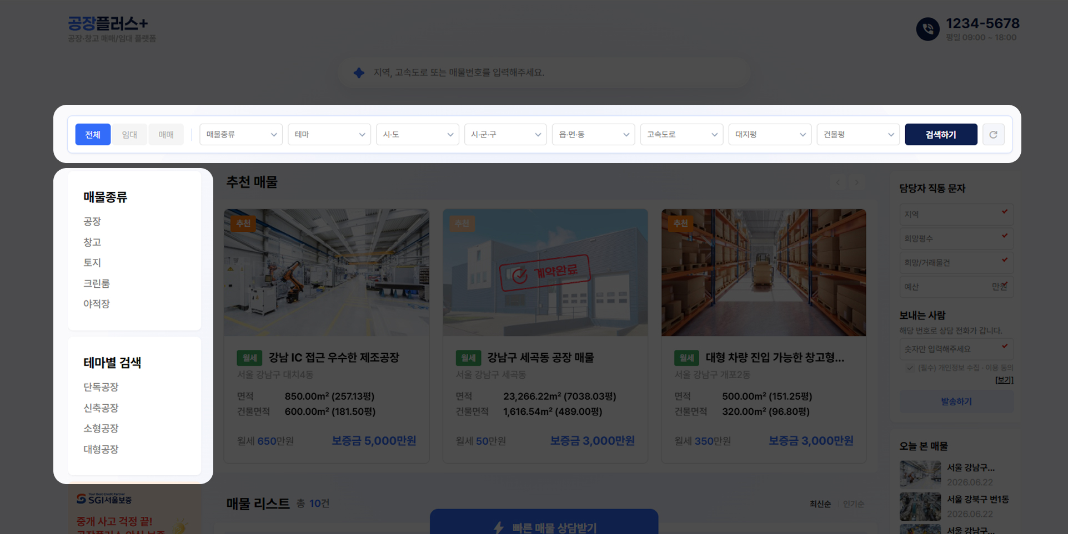Open the 계약완료 building photo thumbnail
The image size is (1068, 534).
coord(545,272)
